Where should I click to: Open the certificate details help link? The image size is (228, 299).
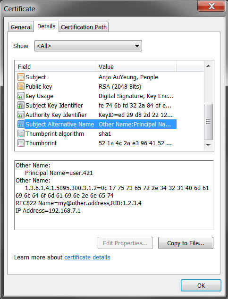pyautogui.click(x=87, y=257)
